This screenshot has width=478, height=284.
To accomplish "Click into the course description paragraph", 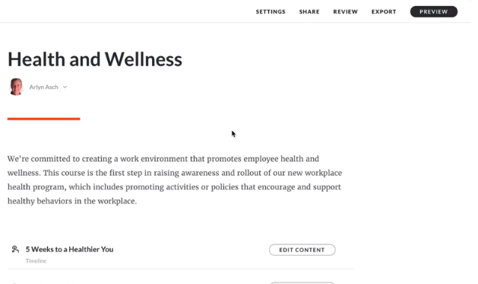I will [175, 180].
